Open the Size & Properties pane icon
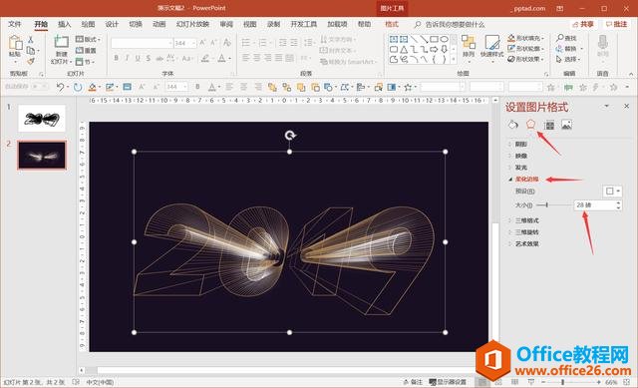This screenshot has width=638, height=388. coord(549,125)
